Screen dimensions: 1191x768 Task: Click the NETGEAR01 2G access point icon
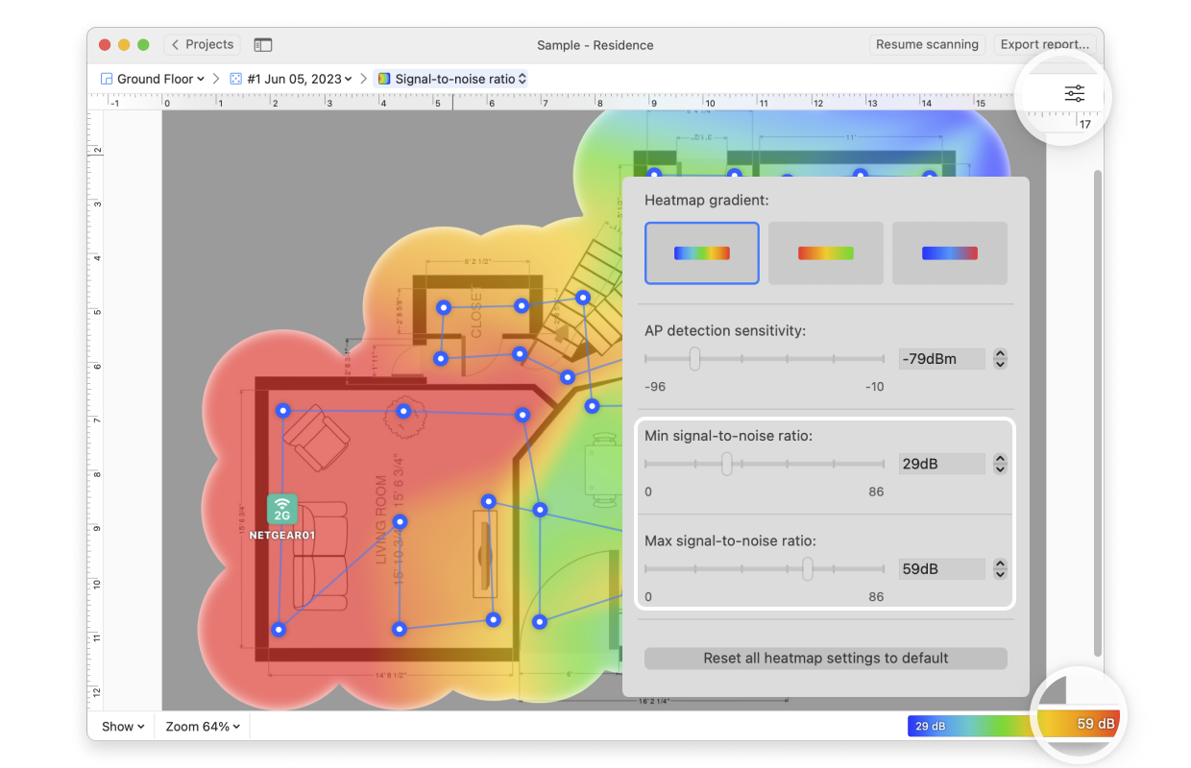(281, 509)
